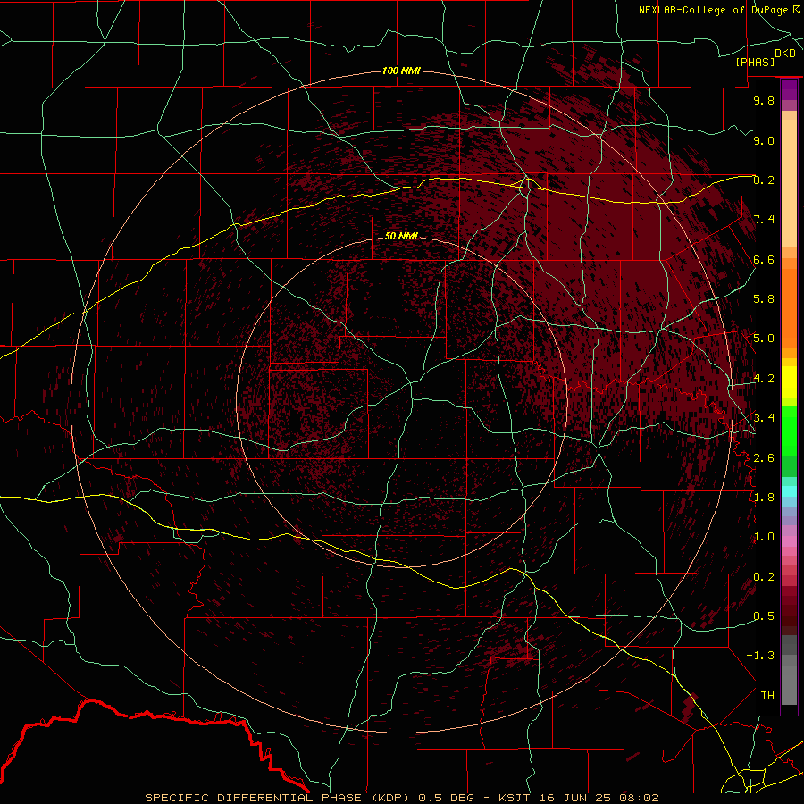Pick the cyan band in the color bar

(x=789, y=491)
